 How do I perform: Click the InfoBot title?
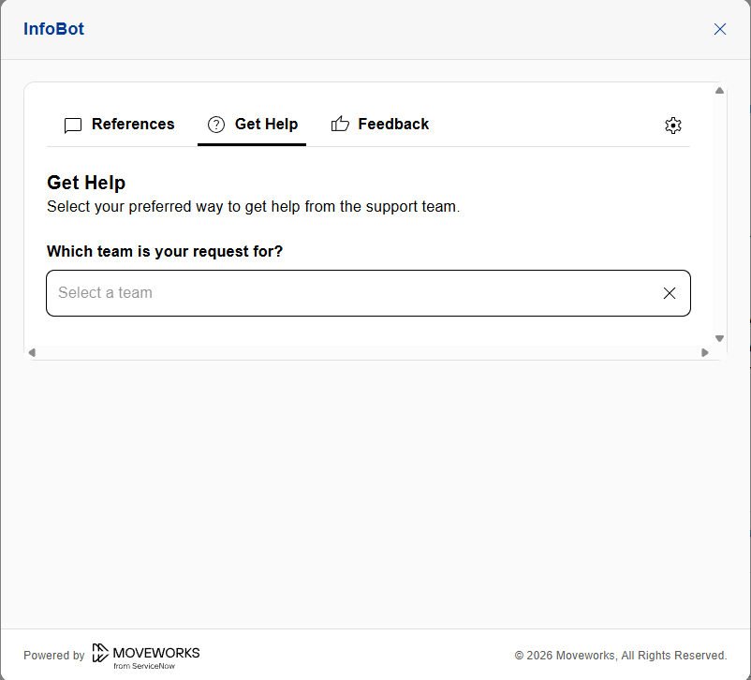tap(53, 29)
